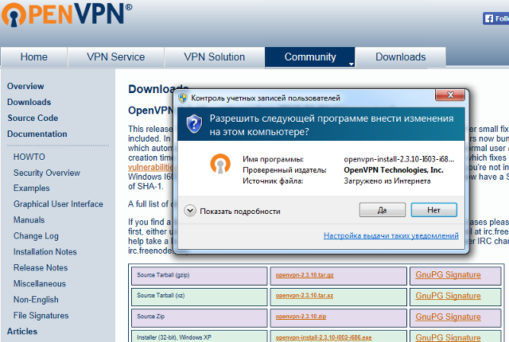This screenshot has width=509, height=342.
Task: Open GnuPG Signature for Source Tarball (xz)
Action: (x=448, y=296)
